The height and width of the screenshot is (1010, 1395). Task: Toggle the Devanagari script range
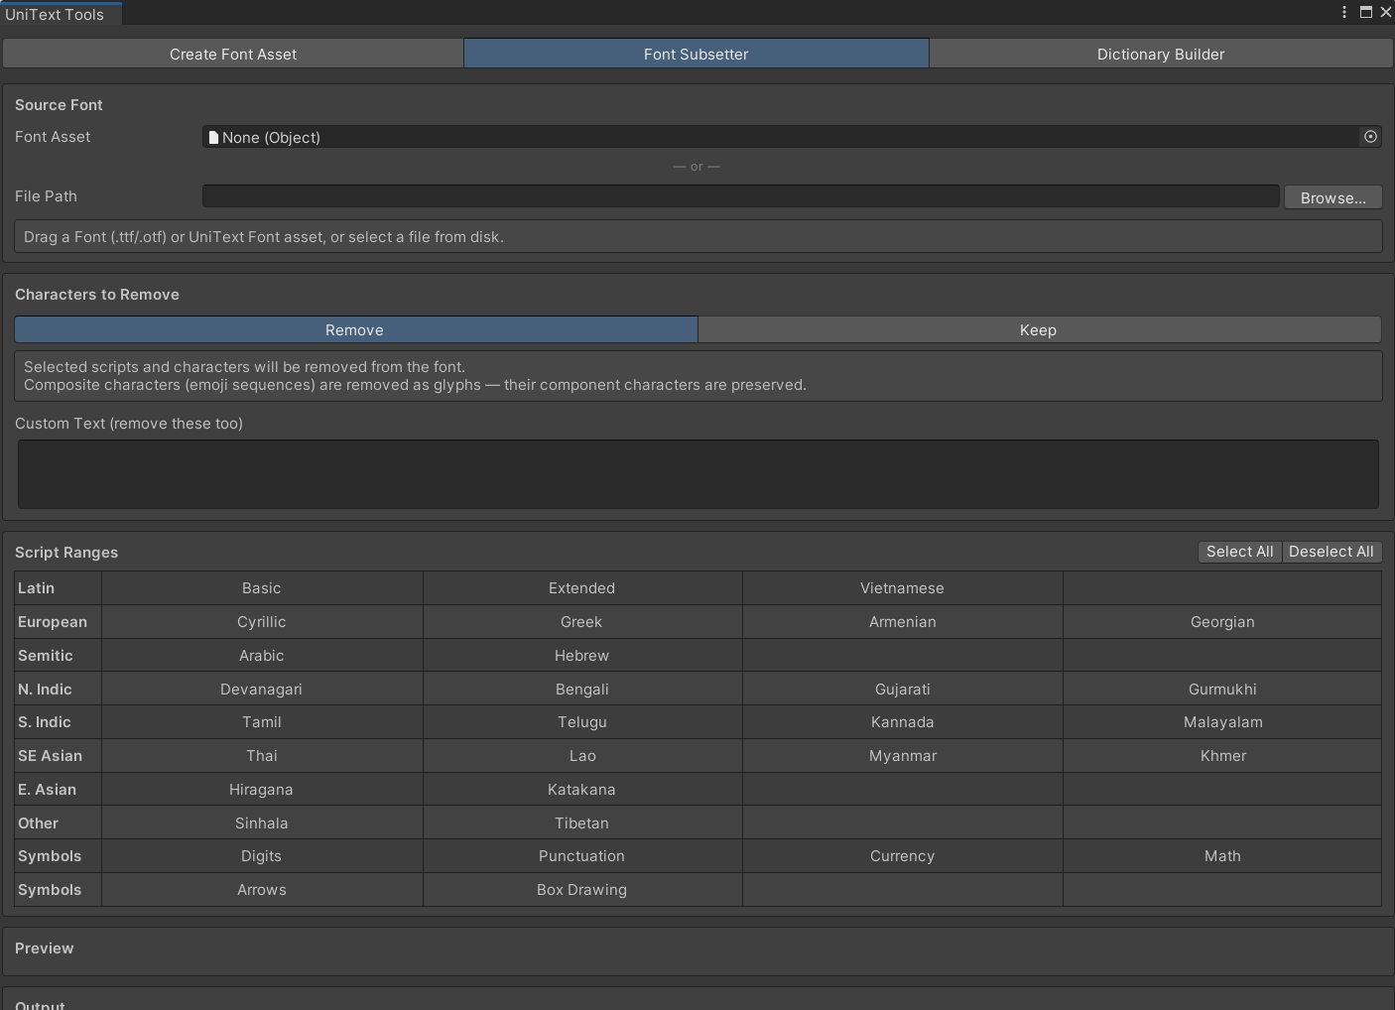tap(262, 690)
